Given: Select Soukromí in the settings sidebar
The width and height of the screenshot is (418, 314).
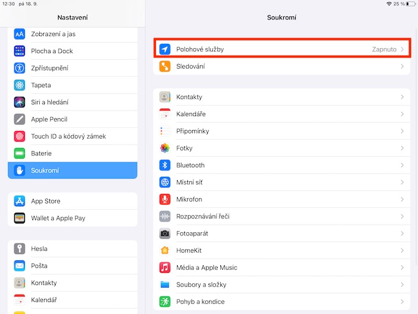Looking at the screenshot, I should coord(72,170).
